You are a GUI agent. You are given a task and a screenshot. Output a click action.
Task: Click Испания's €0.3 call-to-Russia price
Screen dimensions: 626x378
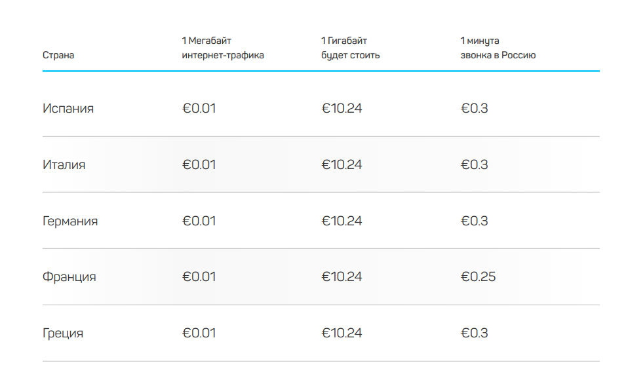pos(474,109)
